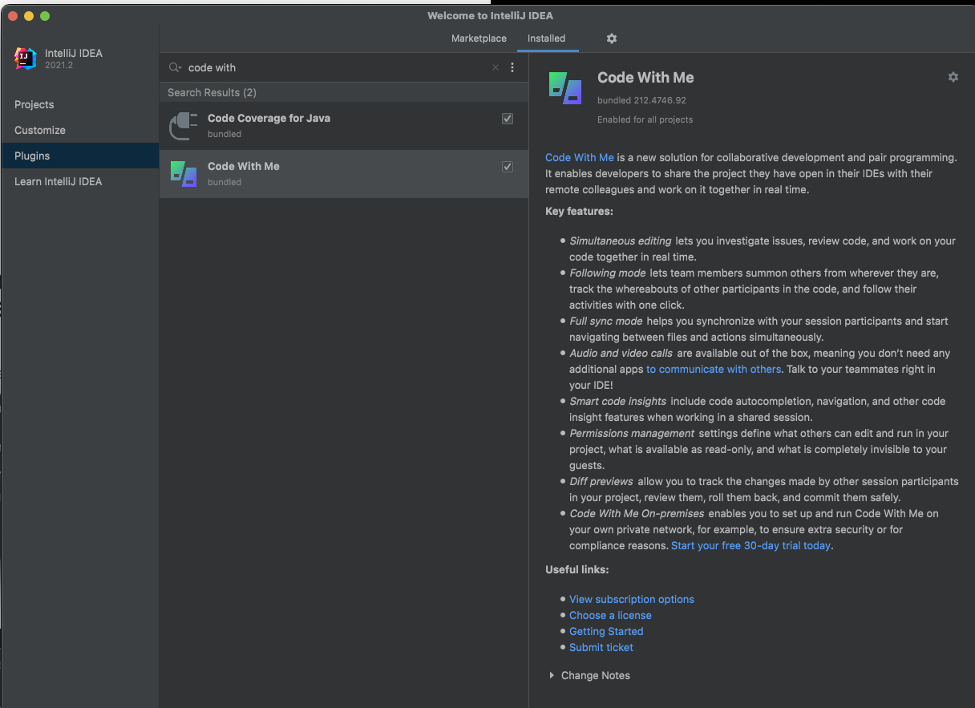The height and width of the screenshot is (708, 975).
Task: Select the Code With Me plugin name in the list
Action: pos(244,166)
